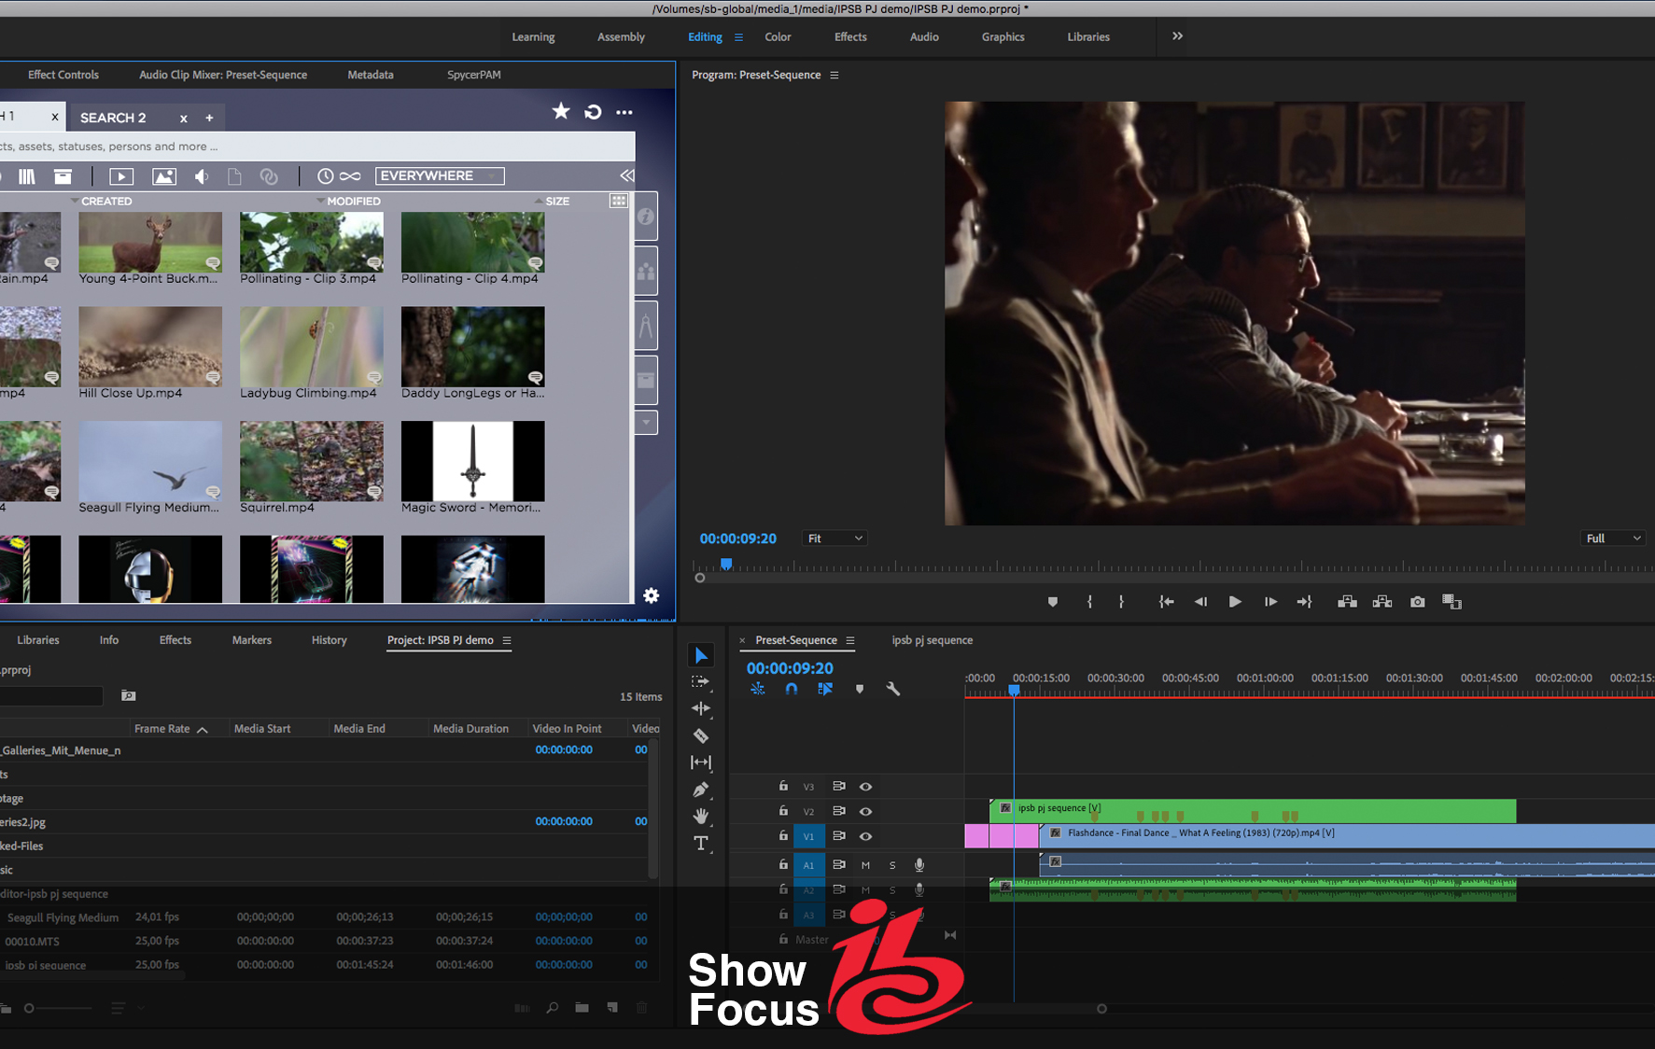The image size is (1655, 1049).
Task: Export frame with camera icon
Action: coord(1418,602)
